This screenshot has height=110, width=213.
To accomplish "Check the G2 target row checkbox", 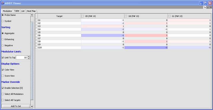I will coord(36,23).
